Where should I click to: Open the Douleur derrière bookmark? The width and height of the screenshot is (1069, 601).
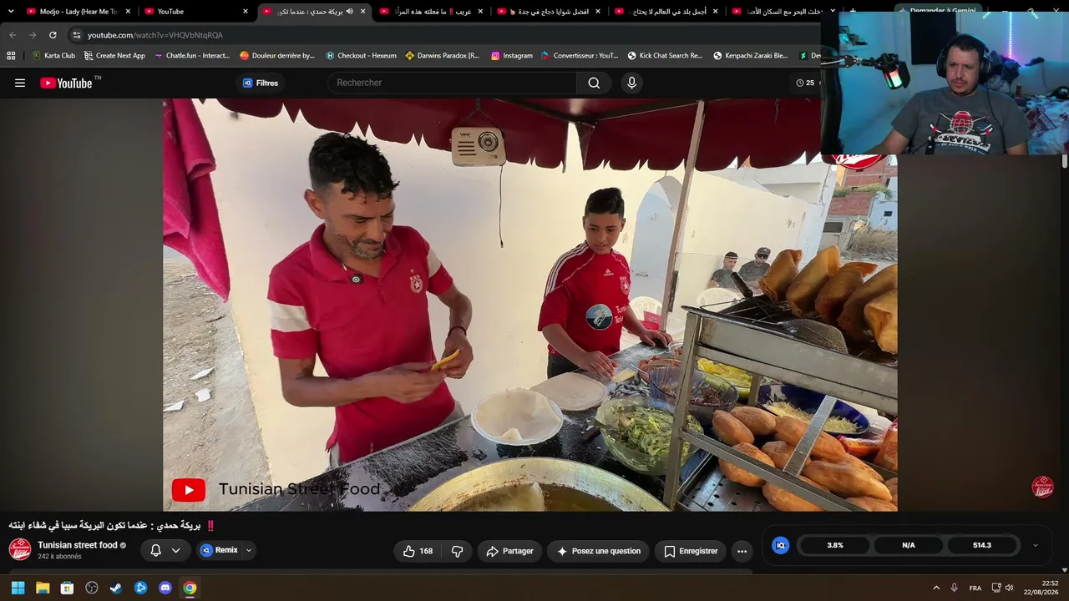(x=277, y=56)
